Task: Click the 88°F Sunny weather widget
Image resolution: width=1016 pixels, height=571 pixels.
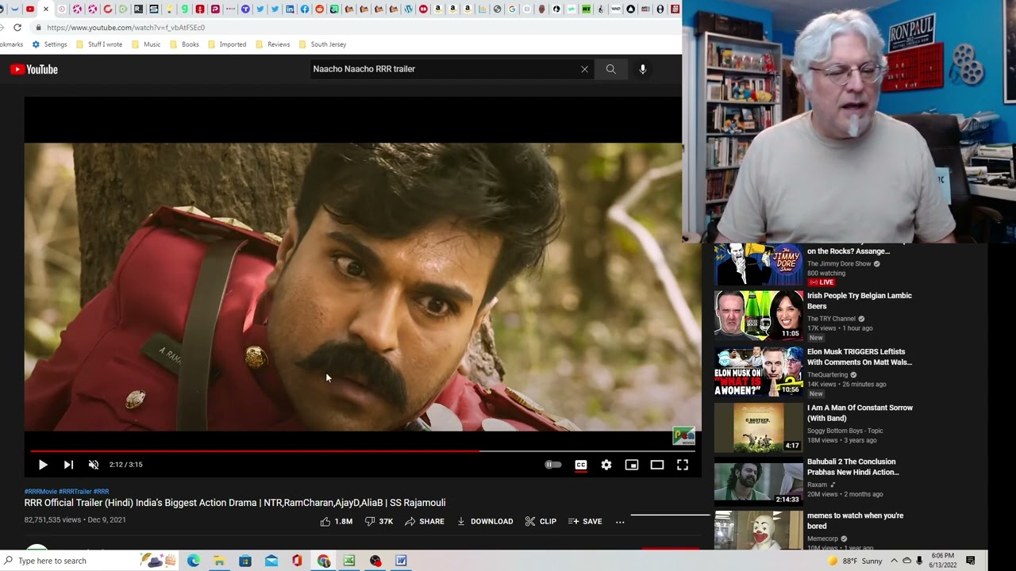Action: click(855, 561)
